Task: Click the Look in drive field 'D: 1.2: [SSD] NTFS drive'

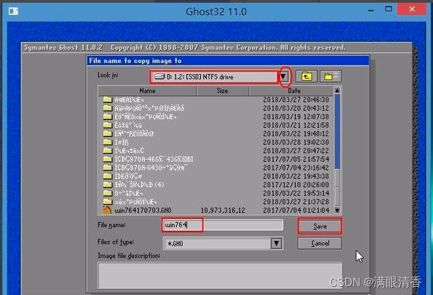Action: pos(214,77)
